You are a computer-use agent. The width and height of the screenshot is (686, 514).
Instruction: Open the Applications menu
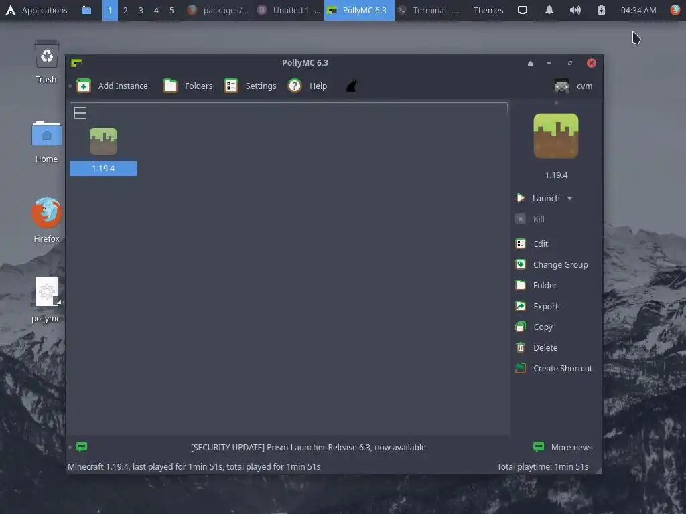pos(36,10)
